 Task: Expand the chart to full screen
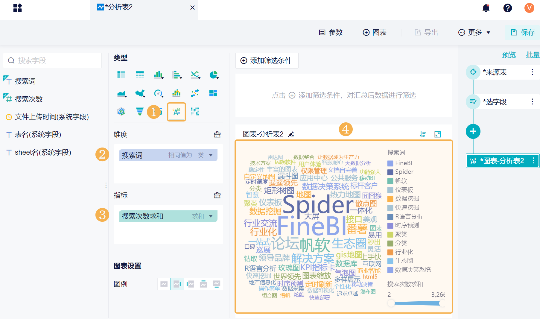click(x=438, y=134)
